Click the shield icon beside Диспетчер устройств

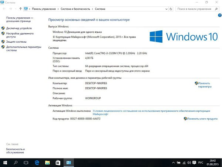[x=3, y=28]
